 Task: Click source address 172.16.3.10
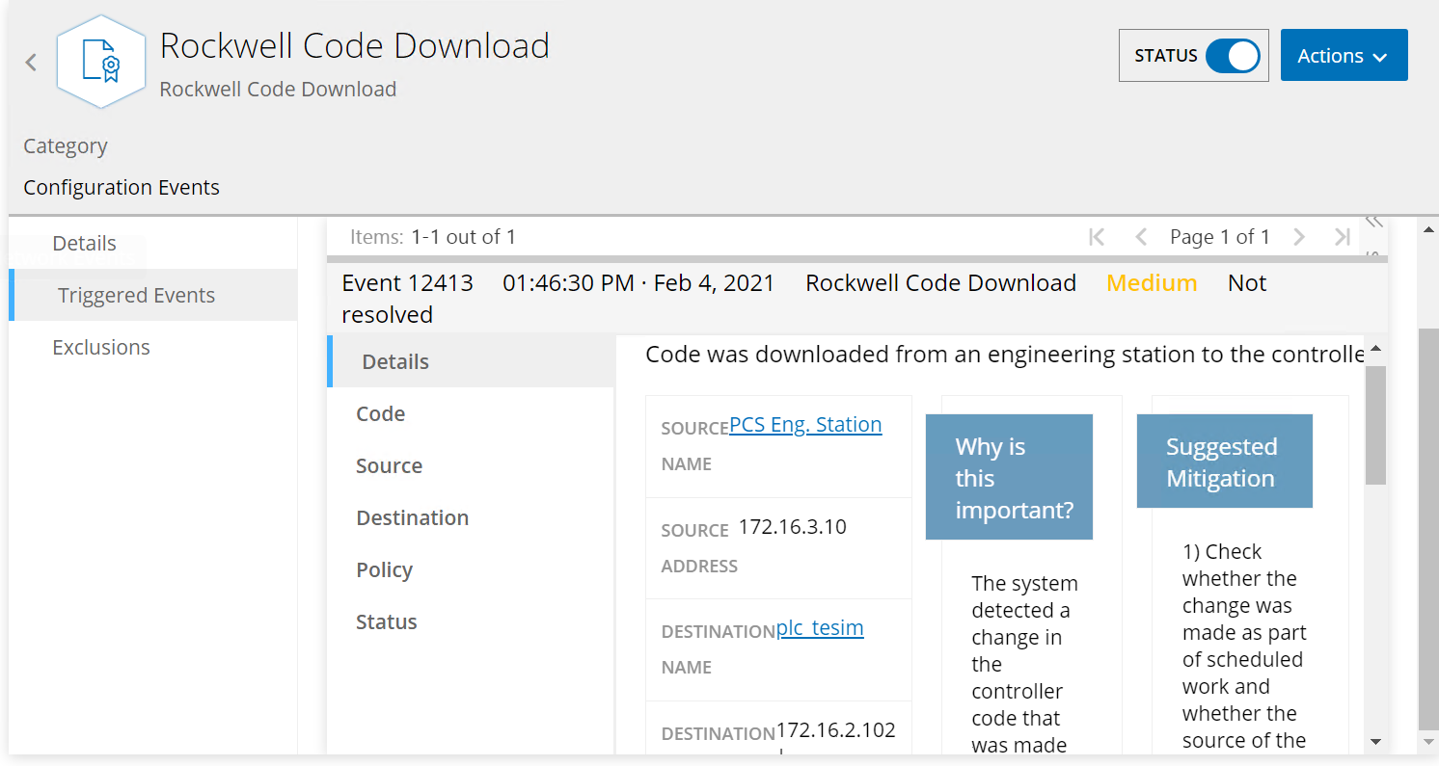pos(793,527)
